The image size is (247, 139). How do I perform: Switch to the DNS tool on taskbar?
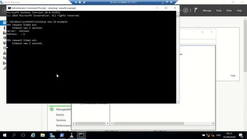[x=71, y=135]
